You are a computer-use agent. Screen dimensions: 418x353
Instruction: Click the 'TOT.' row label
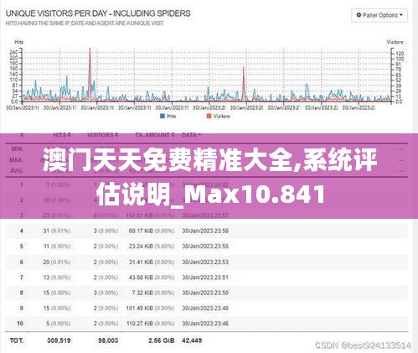[x=17, y=340]
